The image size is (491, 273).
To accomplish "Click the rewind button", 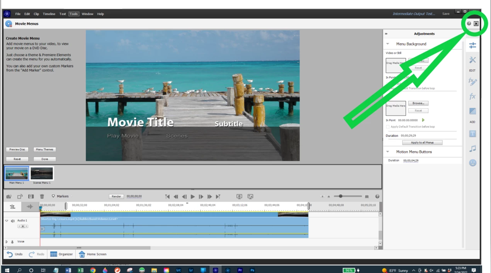I will point(176,196).
